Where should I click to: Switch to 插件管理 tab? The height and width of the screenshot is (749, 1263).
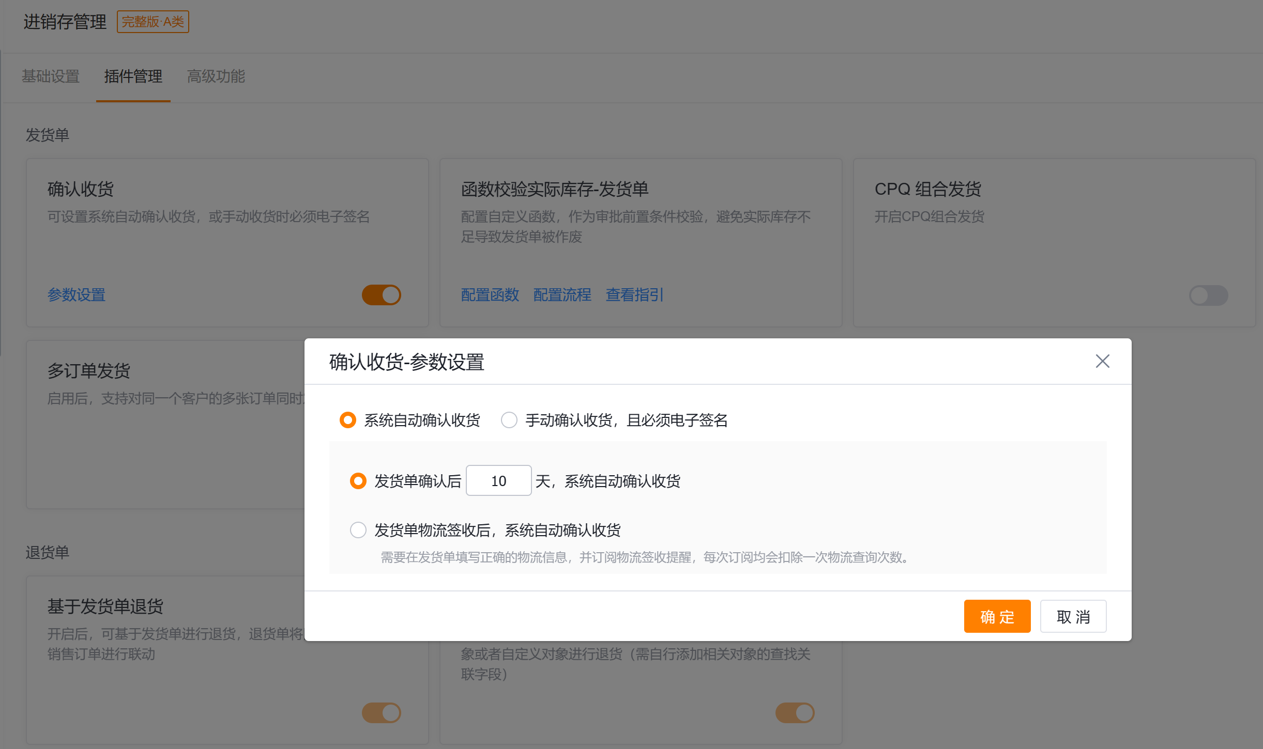click(133, 76)
